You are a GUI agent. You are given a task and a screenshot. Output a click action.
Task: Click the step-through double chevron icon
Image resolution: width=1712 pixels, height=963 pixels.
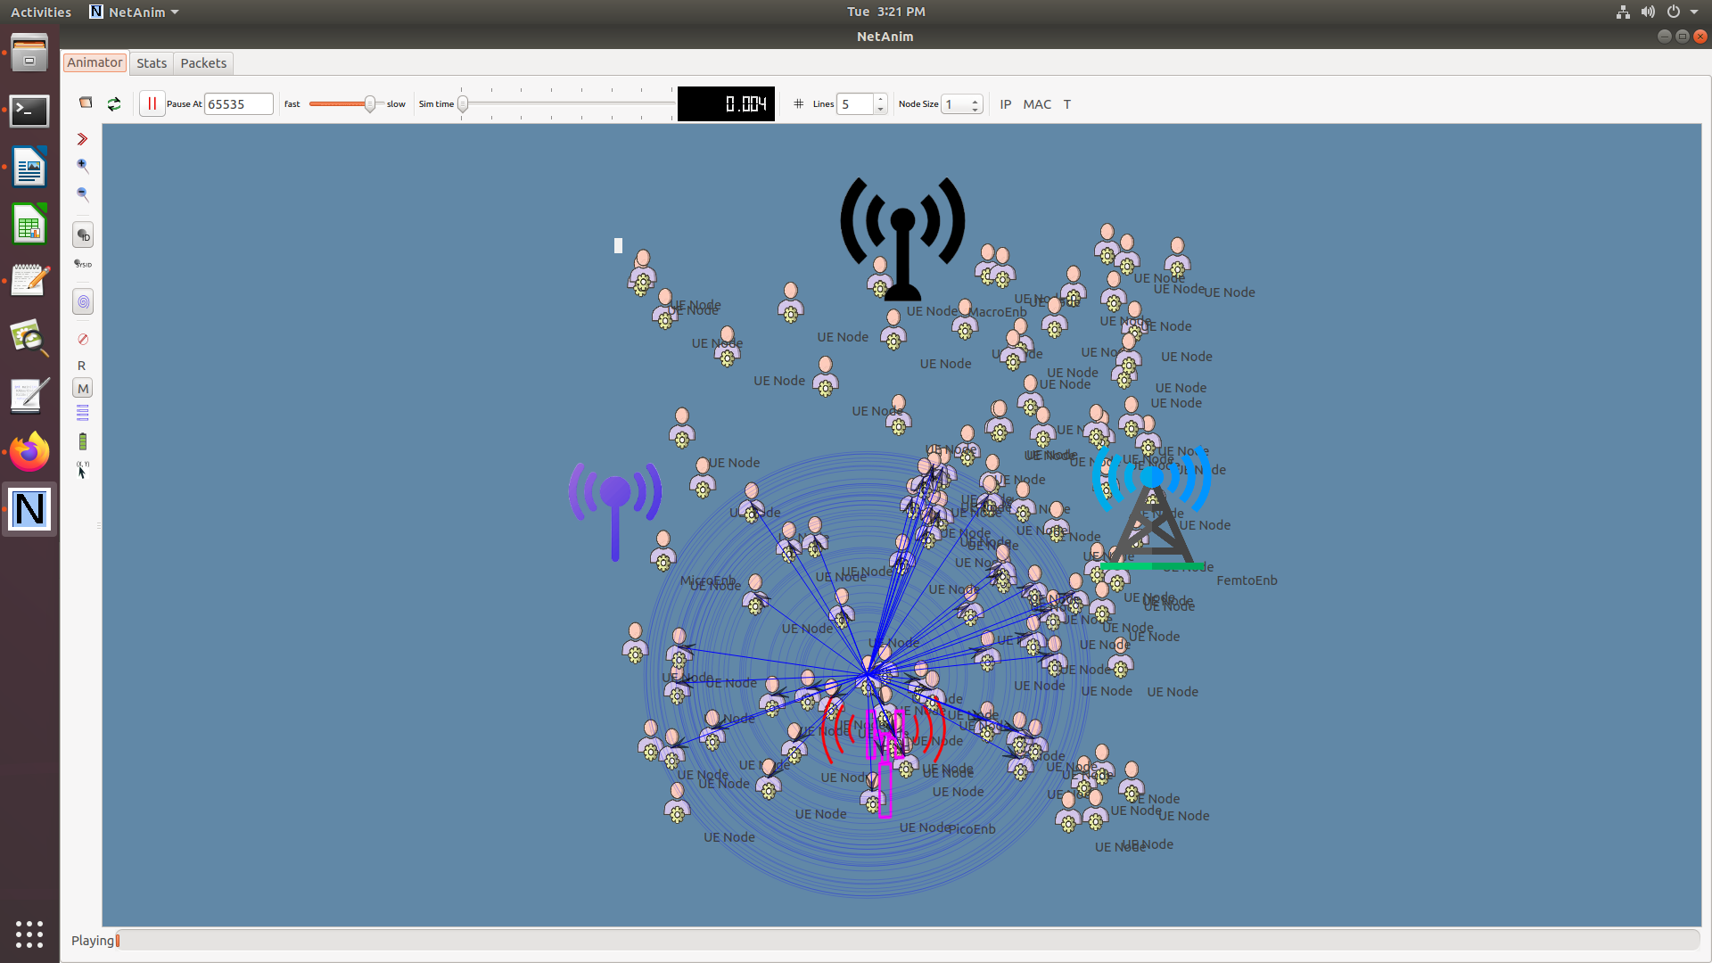[x=82, y=139]
